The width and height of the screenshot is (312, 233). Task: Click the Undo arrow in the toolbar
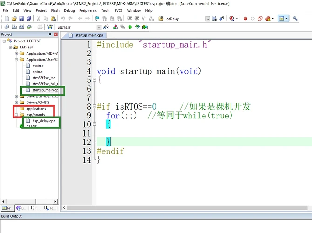click(x=63, y=19)
